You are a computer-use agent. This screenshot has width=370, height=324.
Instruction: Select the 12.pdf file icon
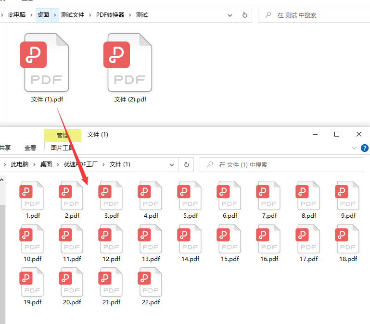coord(111,238)
